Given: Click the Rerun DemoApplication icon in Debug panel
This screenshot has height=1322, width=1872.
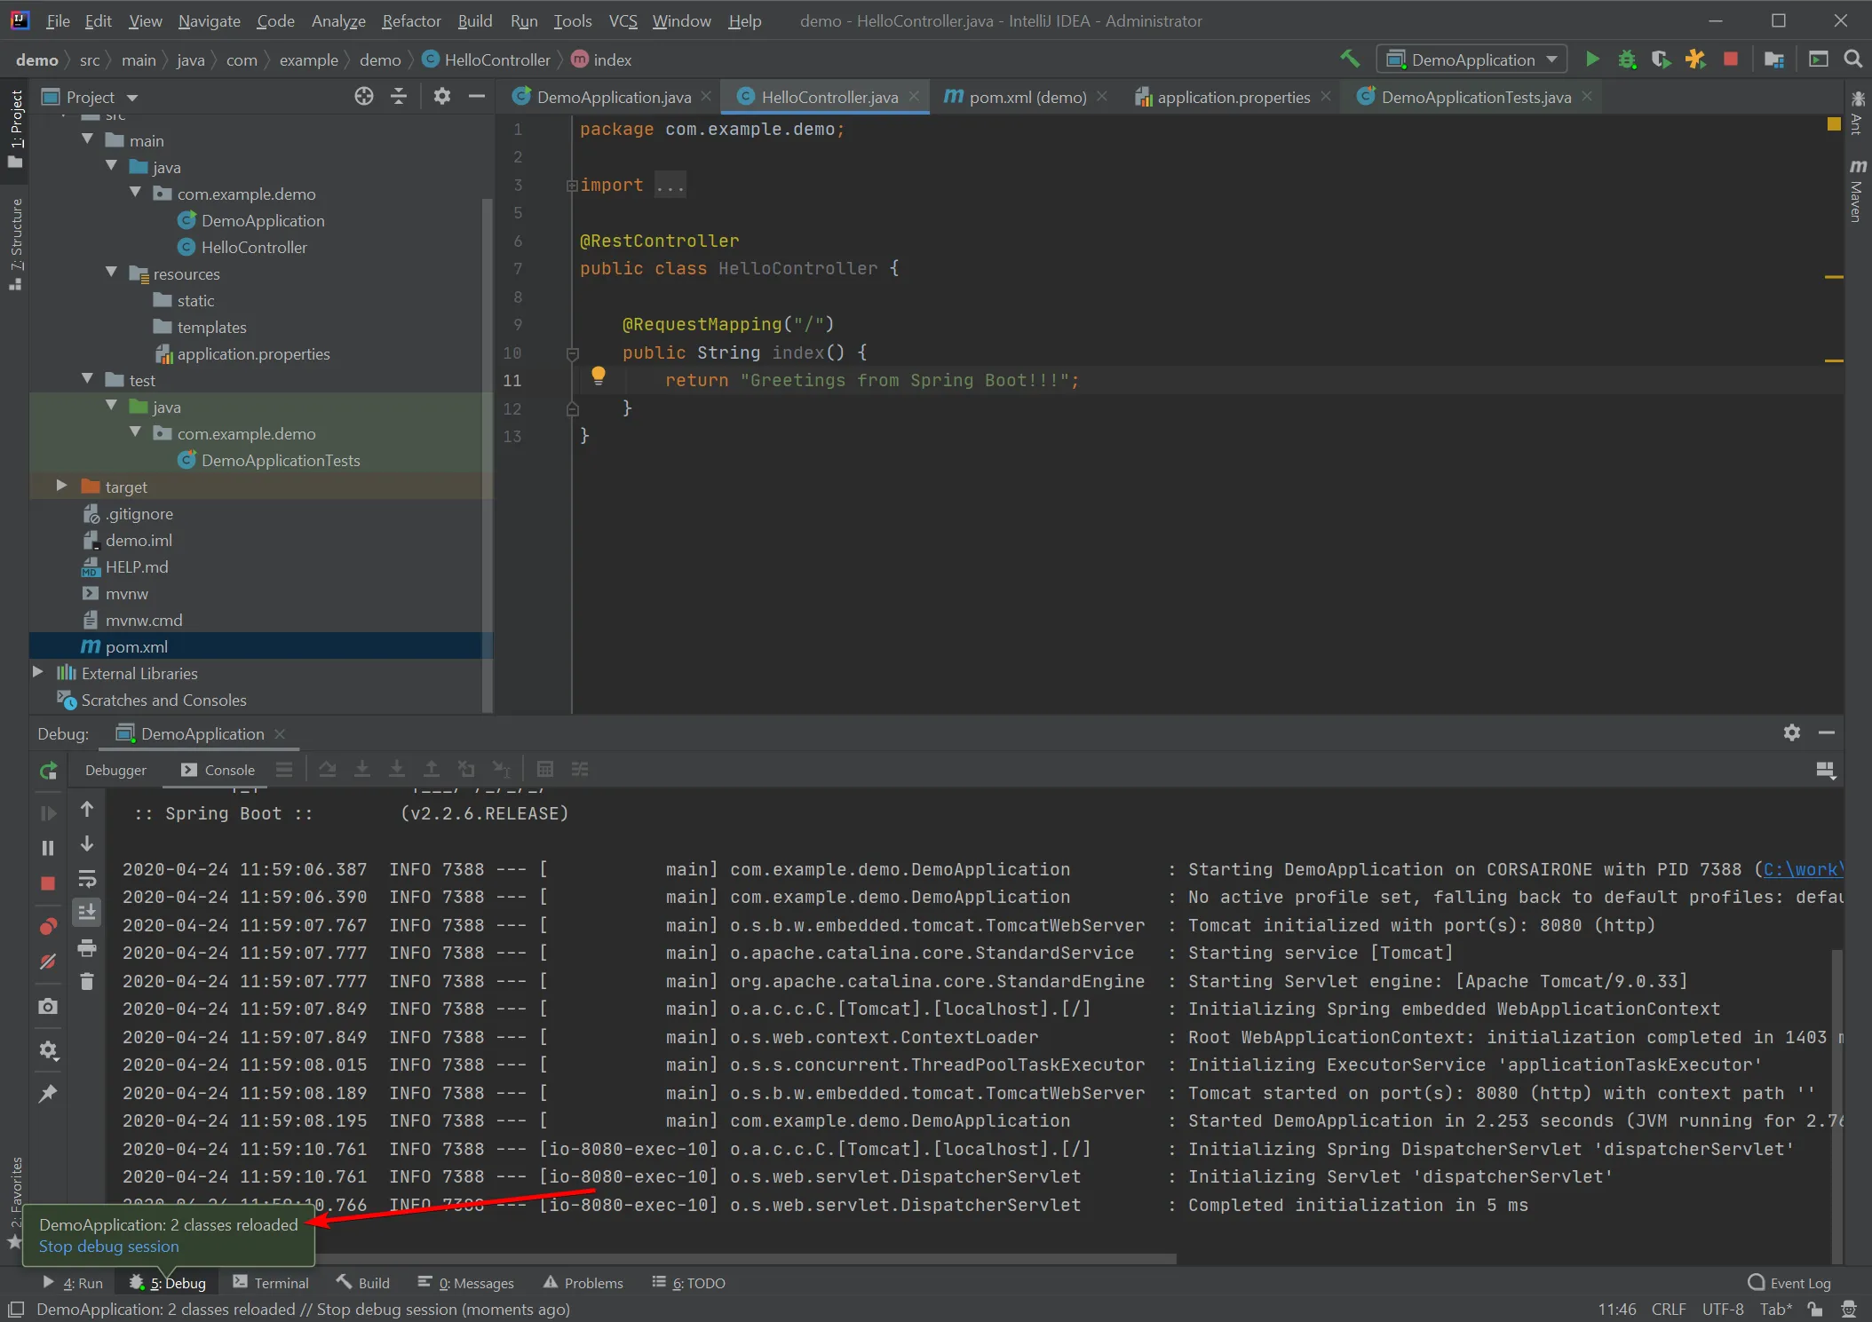Looking at the screenshot, I should (x=49, y=771).
